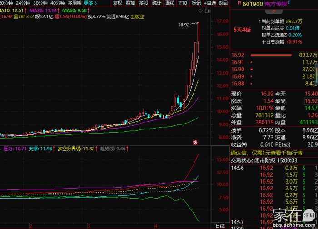Open the 叠加 overlay tool

(130, 3)
